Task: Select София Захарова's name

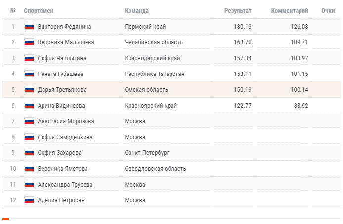Action: (59, 153)
